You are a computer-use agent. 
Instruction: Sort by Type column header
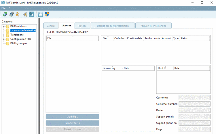(x=176, y=38)
